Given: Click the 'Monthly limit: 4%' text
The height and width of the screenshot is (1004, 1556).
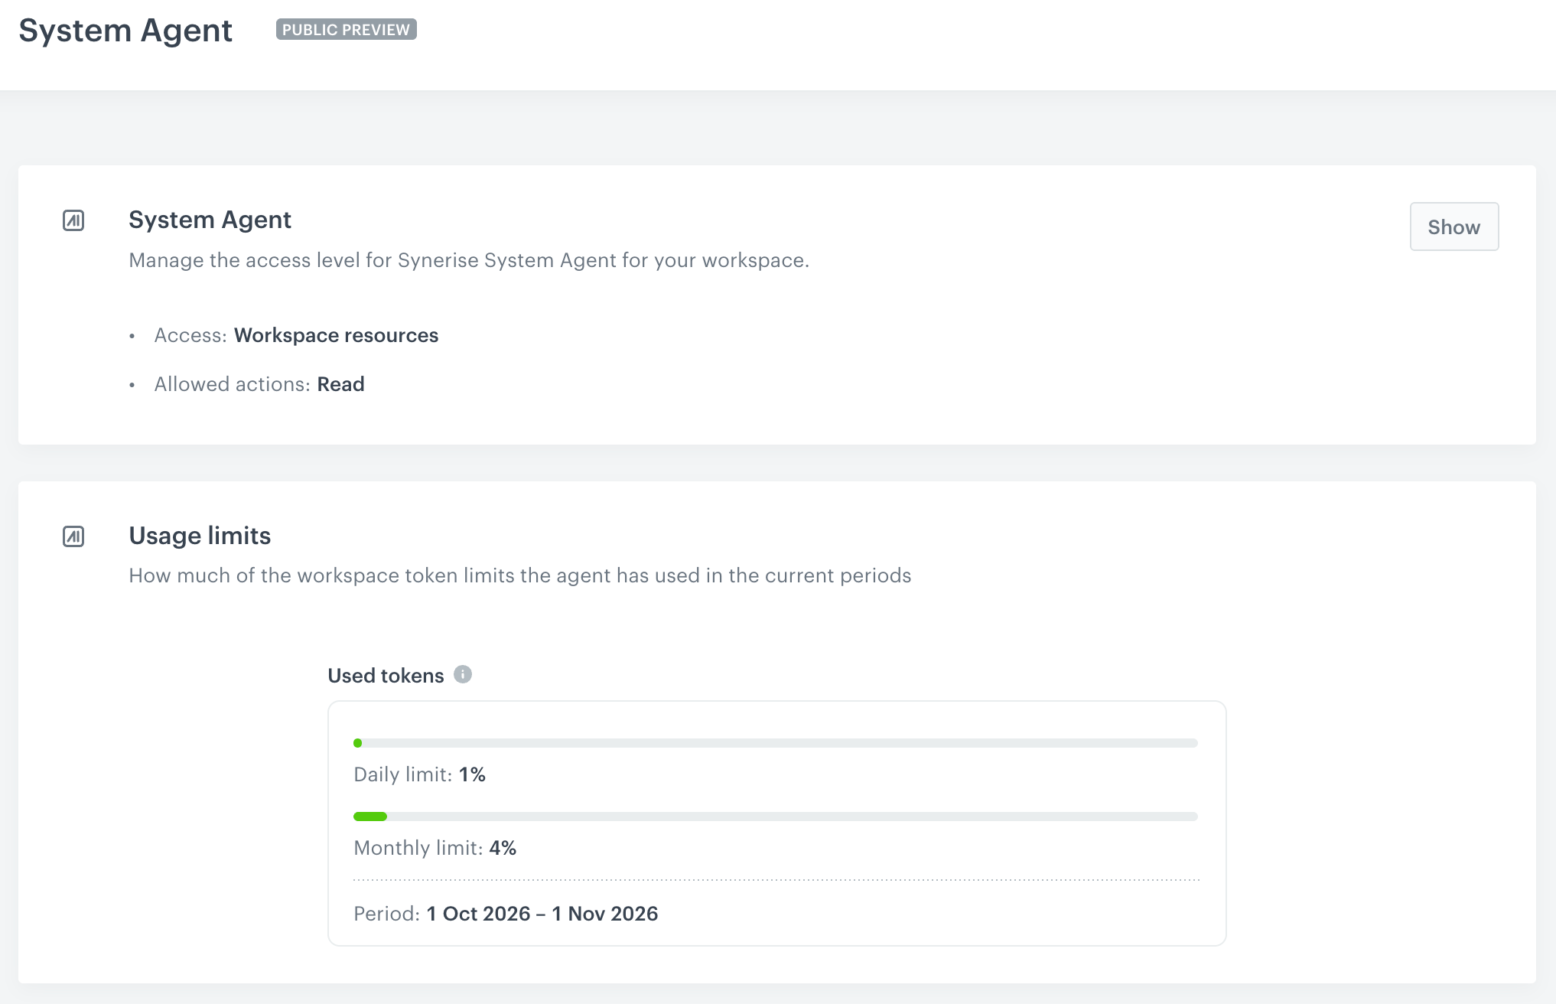Looking at the screenshot, I should (x=435, y=848).
